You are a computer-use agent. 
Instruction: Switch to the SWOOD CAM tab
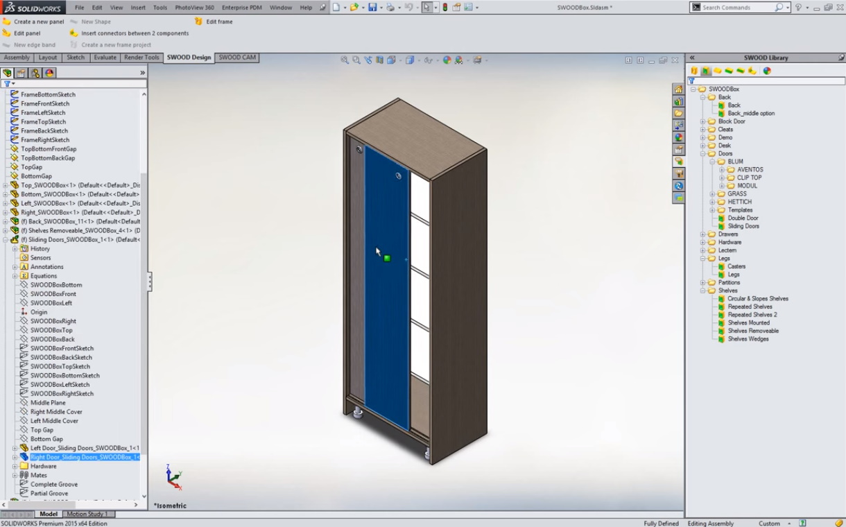click(x=237, y=58)
